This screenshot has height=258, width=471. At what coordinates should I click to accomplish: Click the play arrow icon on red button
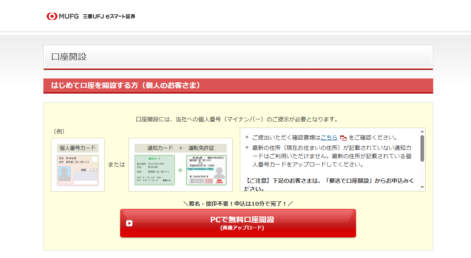tap(129, 223)
